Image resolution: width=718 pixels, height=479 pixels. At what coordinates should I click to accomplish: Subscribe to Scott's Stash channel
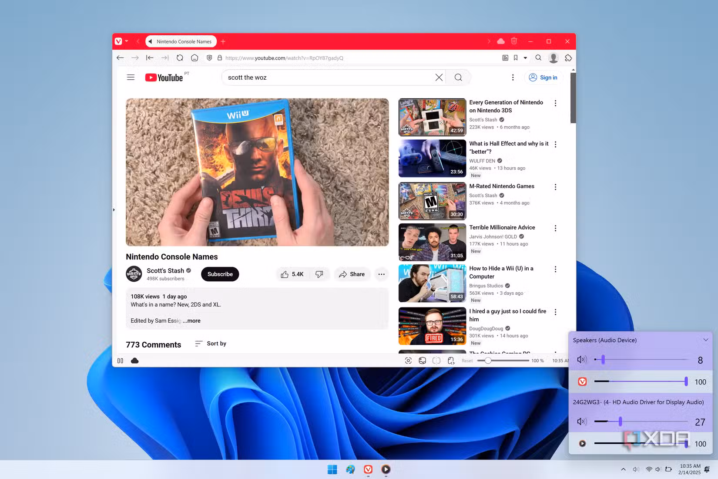coord(220,274)
